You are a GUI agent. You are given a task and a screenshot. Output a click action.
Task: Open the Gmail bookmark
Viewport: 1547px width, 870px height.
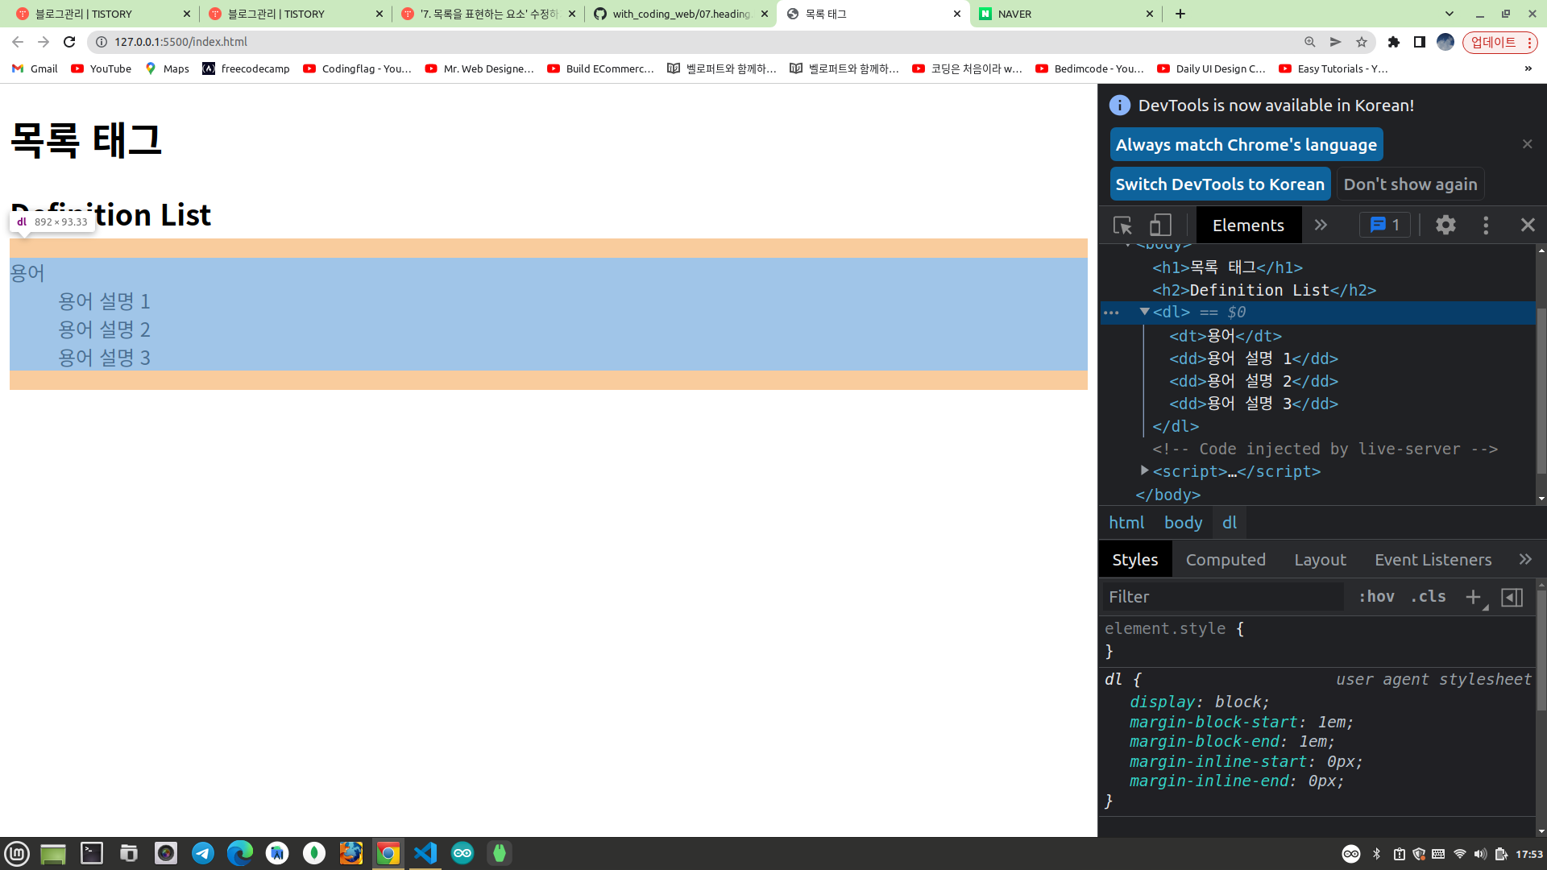click(x=35, y=68)
